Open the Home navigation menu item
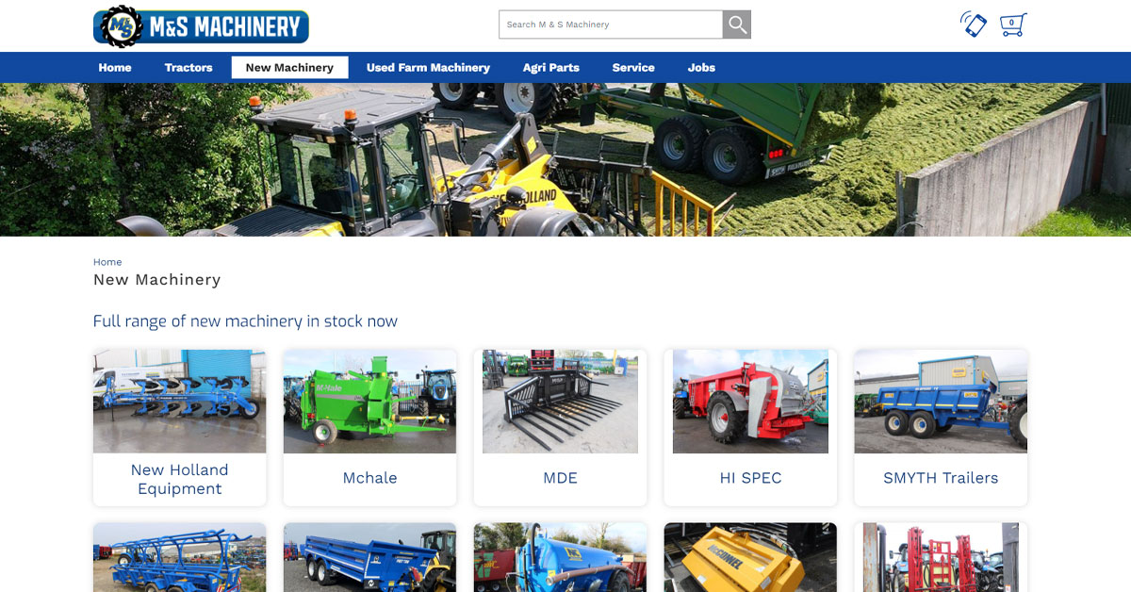The image size is (1131, 592). pos(115,67)
